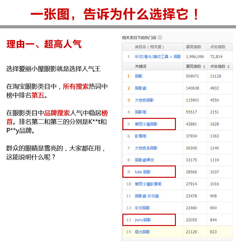Viewport: 236px width, 249px height.
Task: Select the click value 844
Action: (x=213, y=220)
